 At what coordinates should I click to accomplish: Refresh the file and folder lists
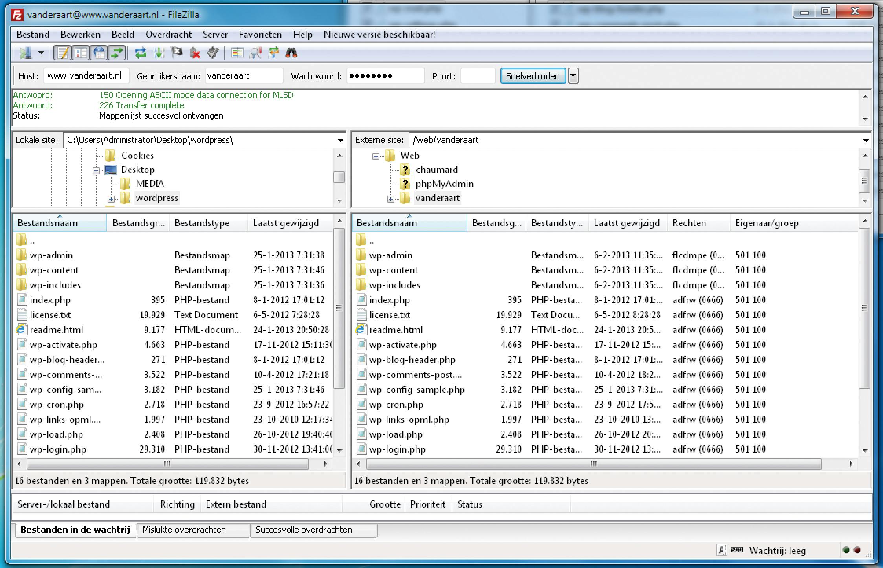[140, 53]
